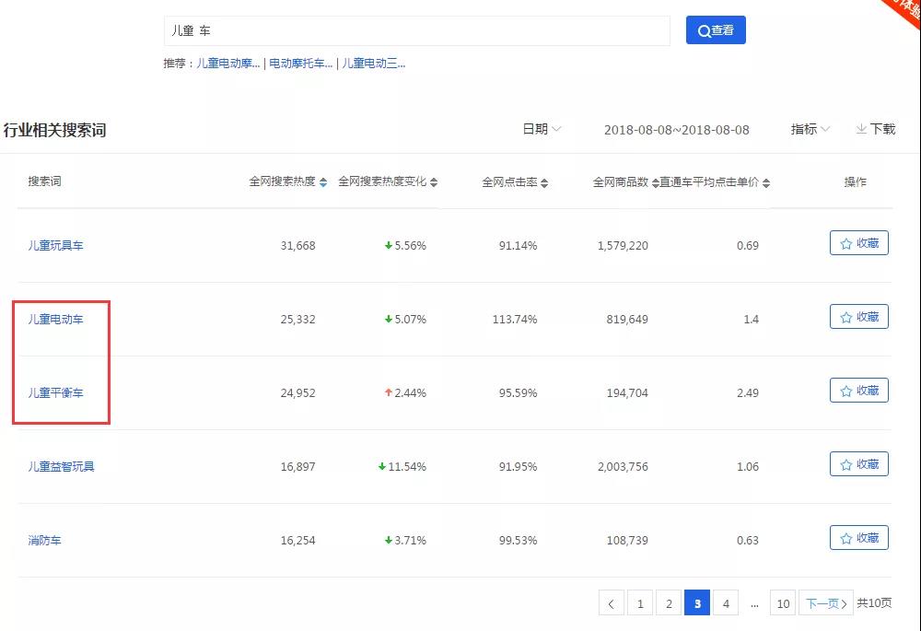
Task: Favorite 消防车 using its 收藏 star icon
Action: [846, 537]
